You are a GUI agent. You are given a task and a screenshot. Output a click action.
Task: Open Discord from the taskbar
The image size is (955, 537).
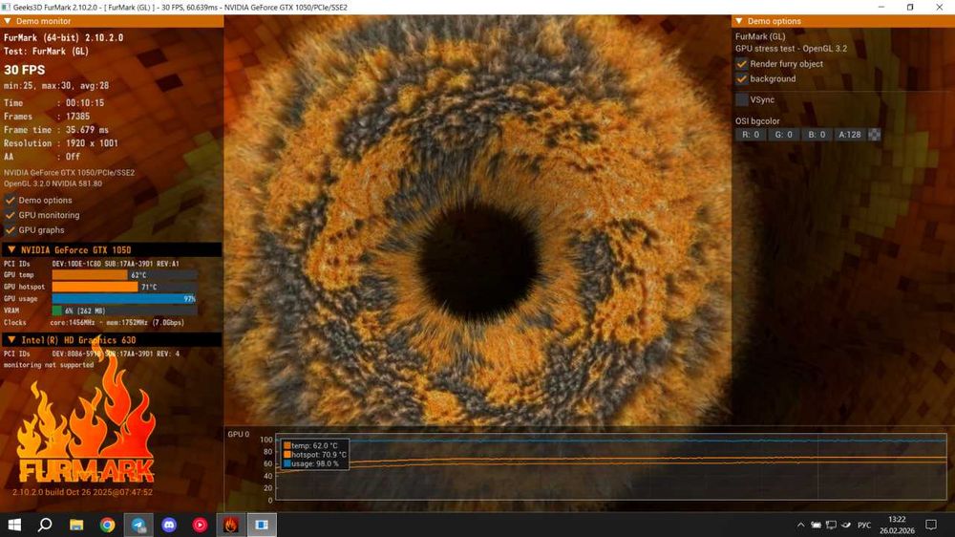pyautogui.click(x=169, y=525)
